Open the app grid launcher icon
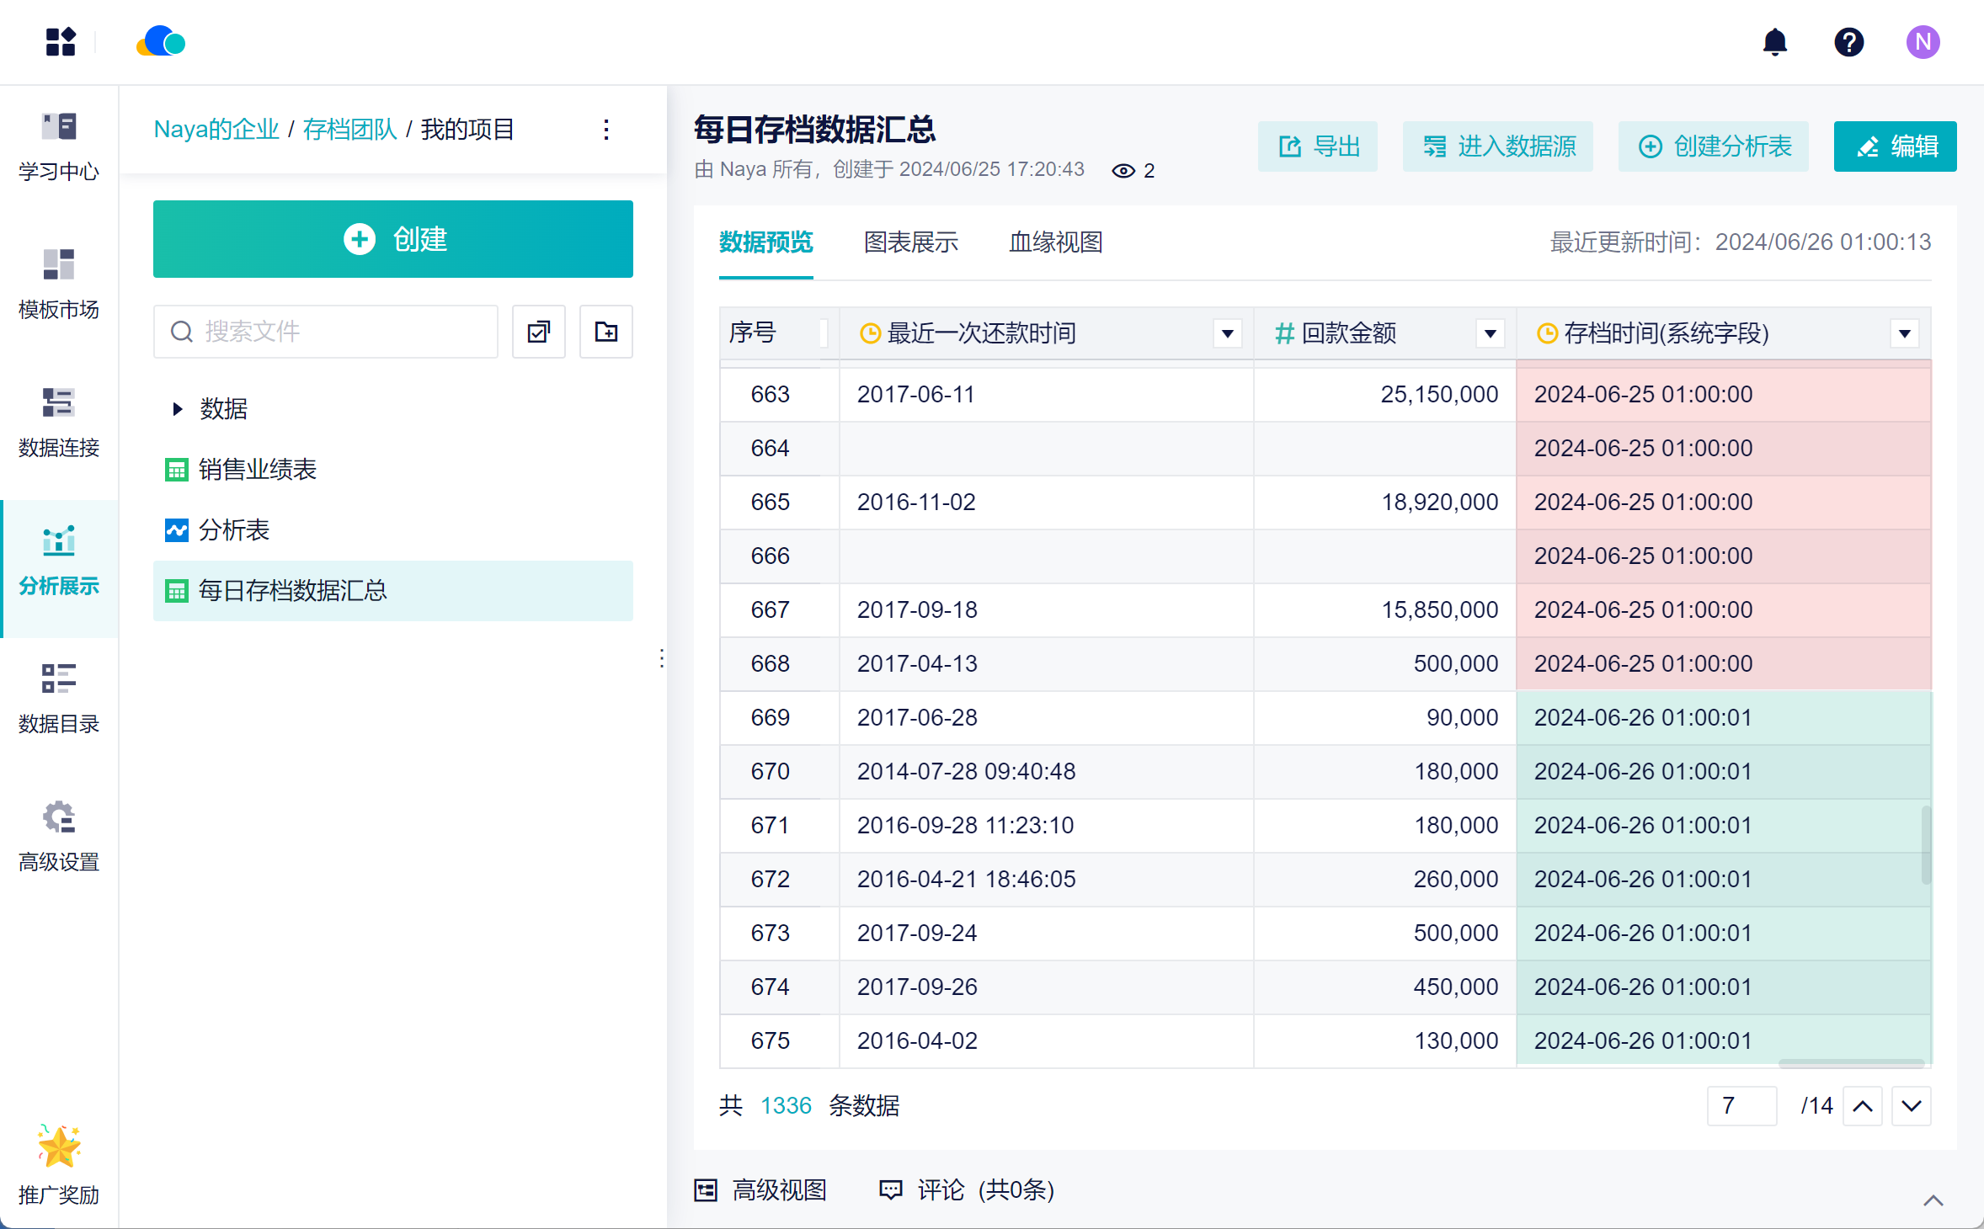This screenshot has width=1984, height=1229. pyautogui.click(x=61, y=42)
